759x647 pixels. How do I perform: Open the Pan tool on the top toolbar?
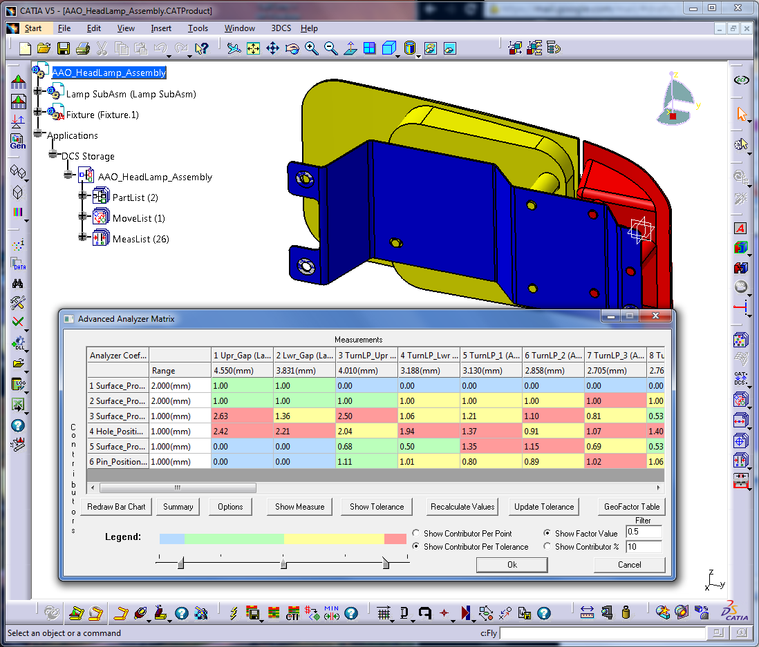pos(274,48)
